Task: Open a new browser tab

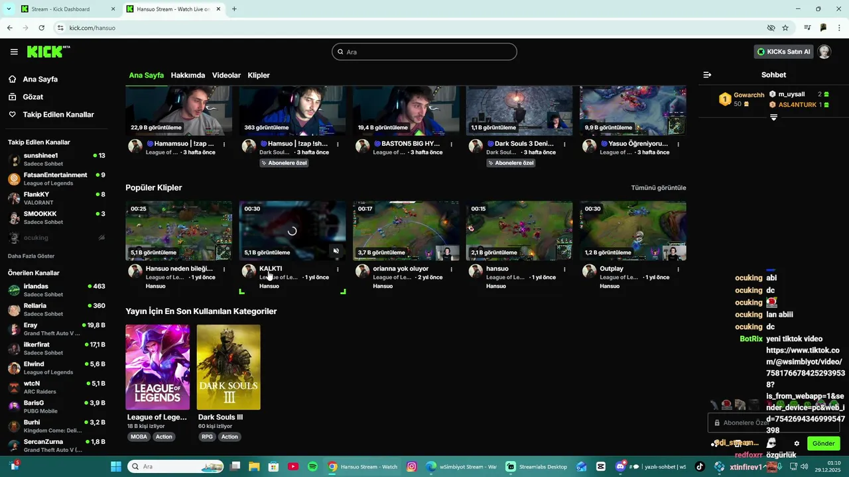Action: coord(234,9)
